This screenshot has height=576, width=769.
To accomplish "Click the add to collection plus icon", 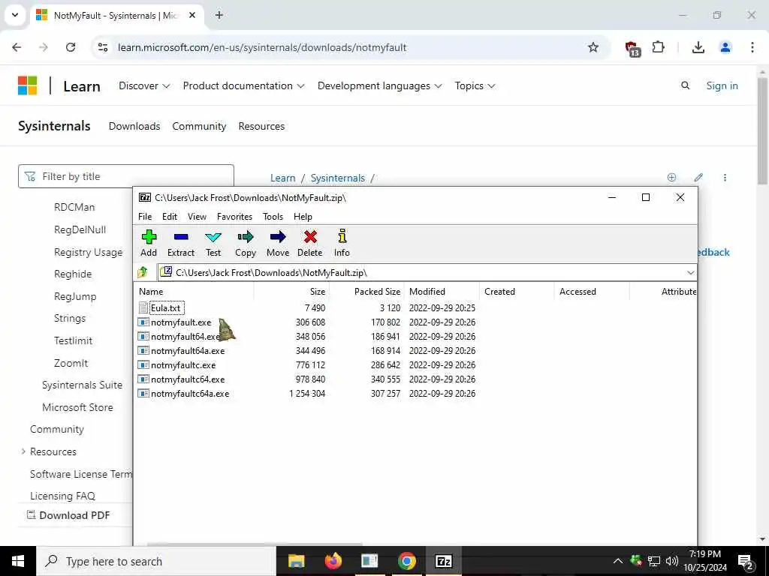I will (671, 177).
